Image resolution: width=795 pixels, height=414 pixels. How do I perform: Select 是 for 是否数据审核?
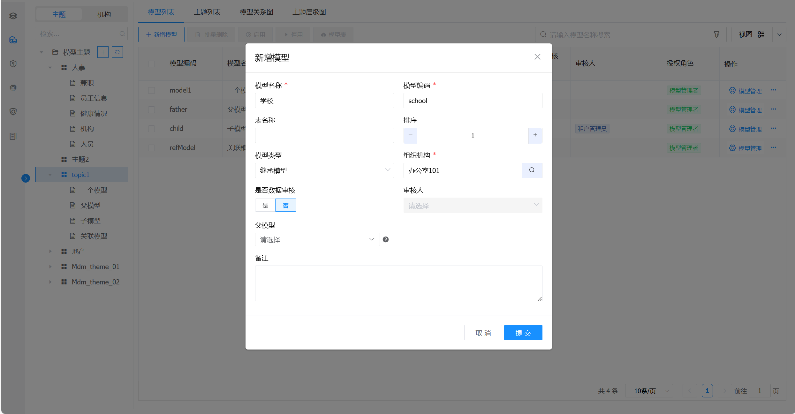pos(265,205)
